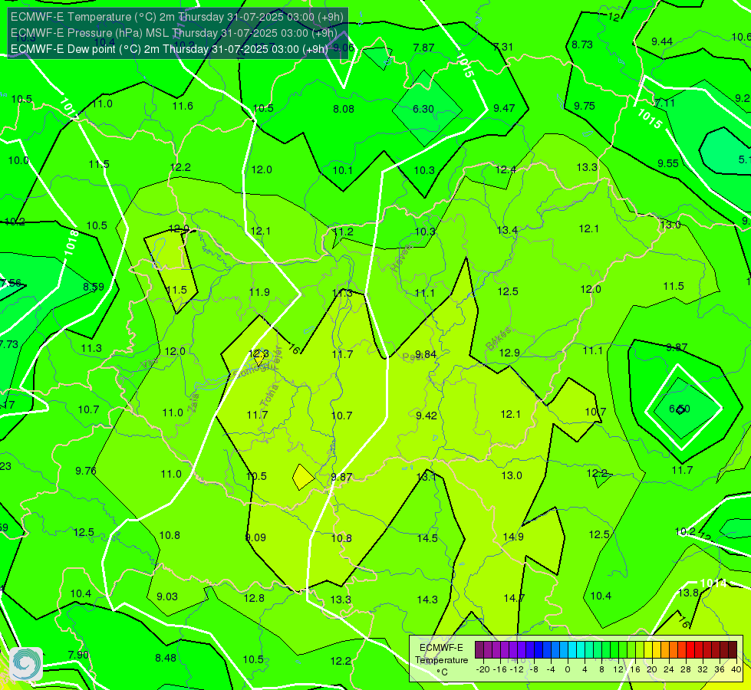Click the 7.73 dew point value
The image size is (751, 690).
tap(9, 344)
